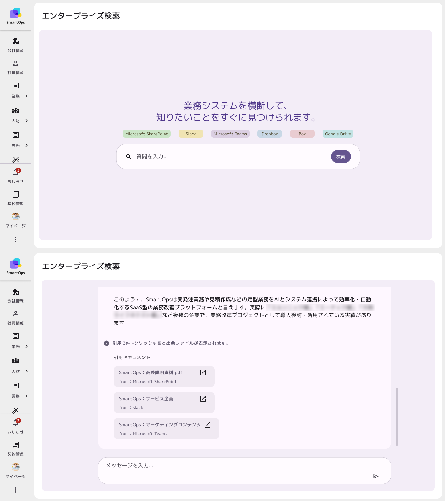
Task: Open 会社情報 building icon in bottom sidebar
Action: (x=16, y=292)
